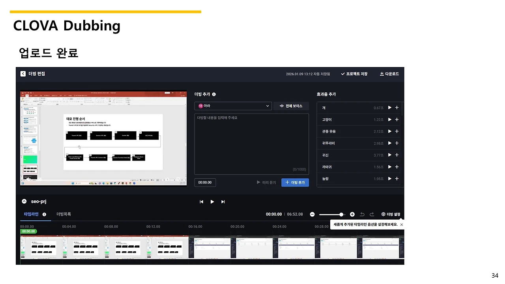This screenshot has height=284, width=505.
Task: Click the 3.77초 duration of the 귀신 effect
Action: pyautogui.click(x=379, y=155)
